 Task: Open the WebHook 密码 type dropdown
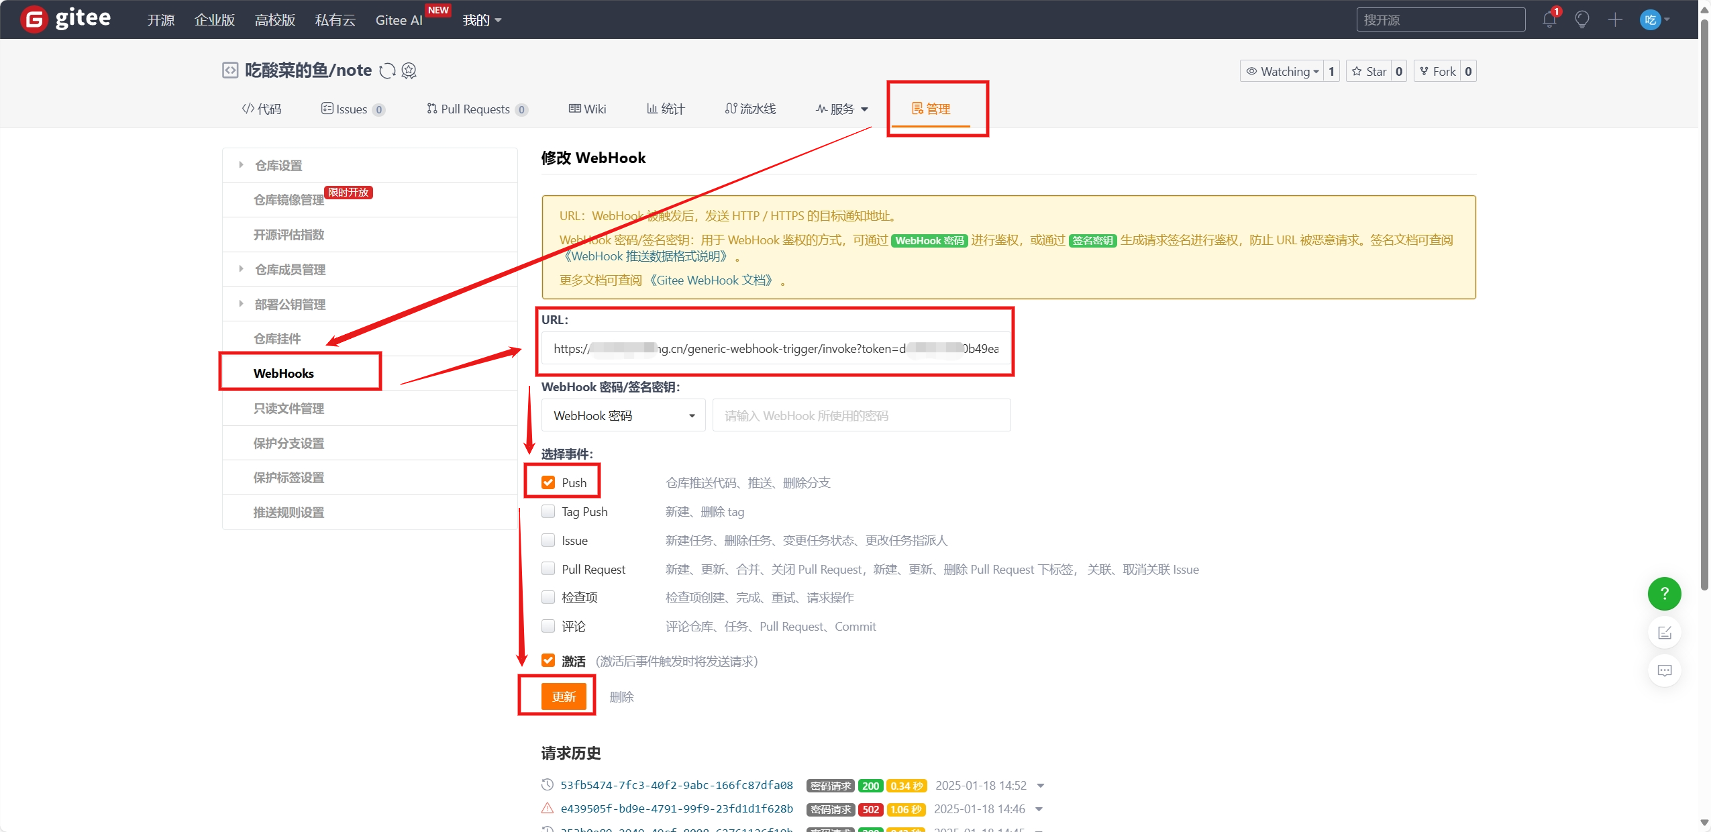coord(623,415)
